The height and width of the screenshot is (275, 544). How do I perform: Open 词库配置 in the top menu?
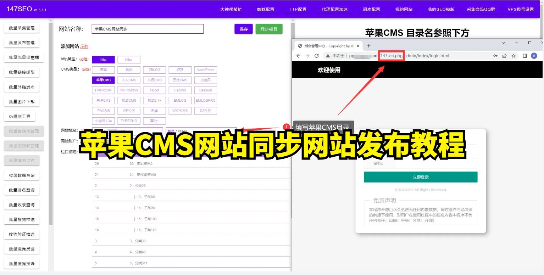[371, 9]
